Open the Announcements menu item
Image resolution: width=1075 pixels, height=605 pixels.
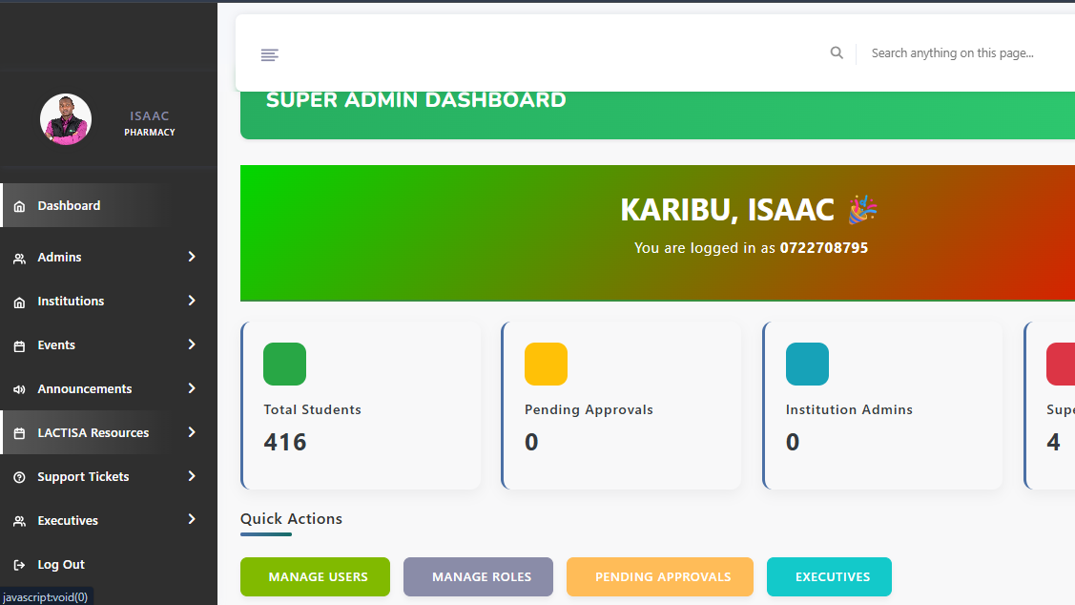pos(86,388)
